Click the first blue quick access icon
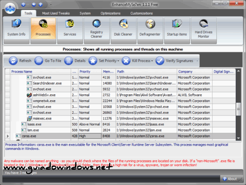The width and height of the screenshot is (246, 185). [x=23, y=5]
